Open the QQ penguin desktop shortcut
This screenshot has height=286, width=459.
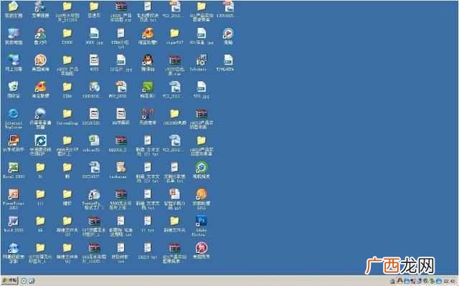click(x=148, y=59)
